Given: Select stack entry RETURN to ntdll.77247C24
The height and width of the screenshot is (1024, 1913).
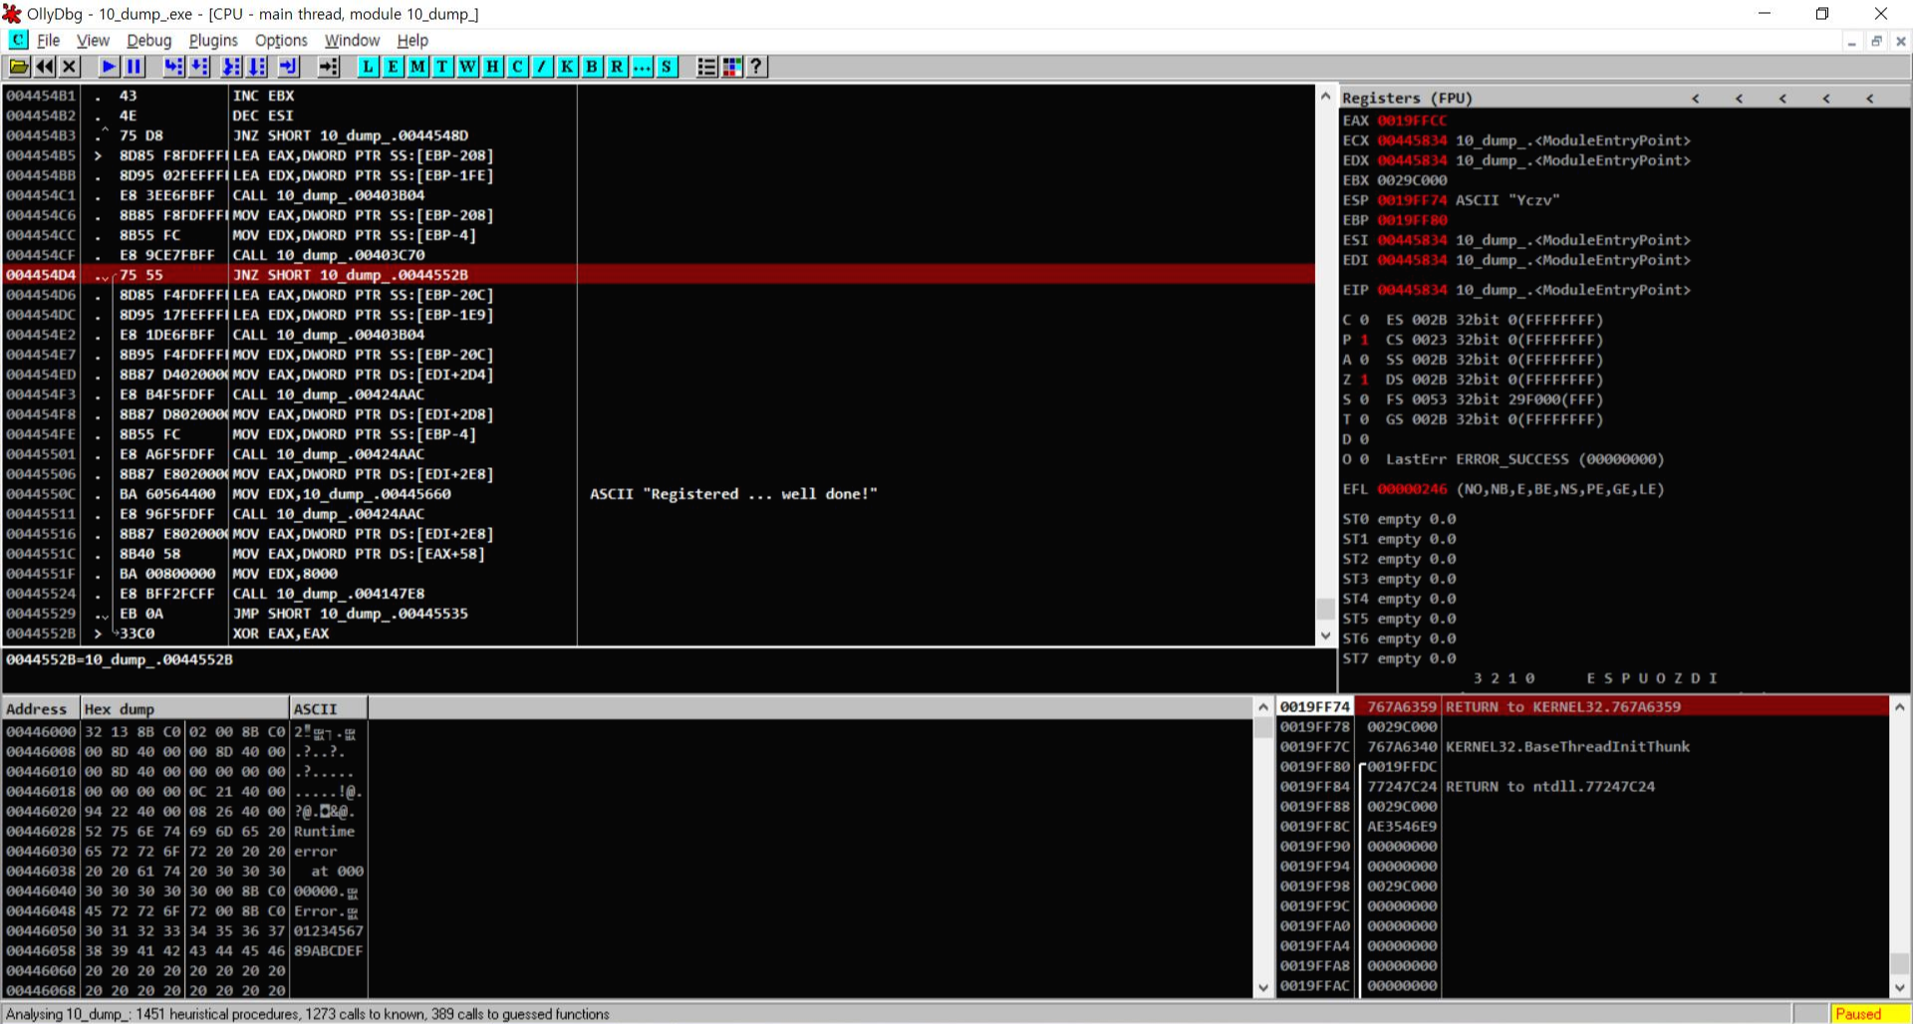Looking at the screenshot, I should [1582, 786].
